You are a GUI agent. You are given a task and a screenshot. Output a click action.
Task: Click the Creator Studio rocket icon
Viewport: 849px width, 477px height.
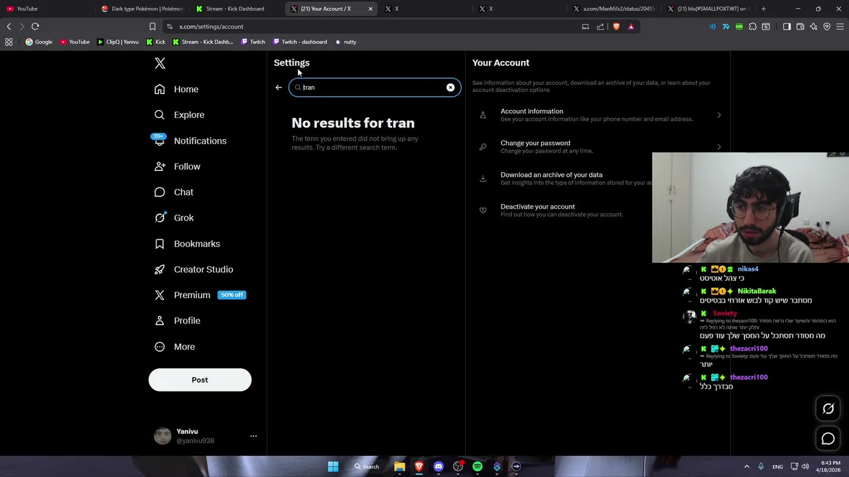click(159, 270)
